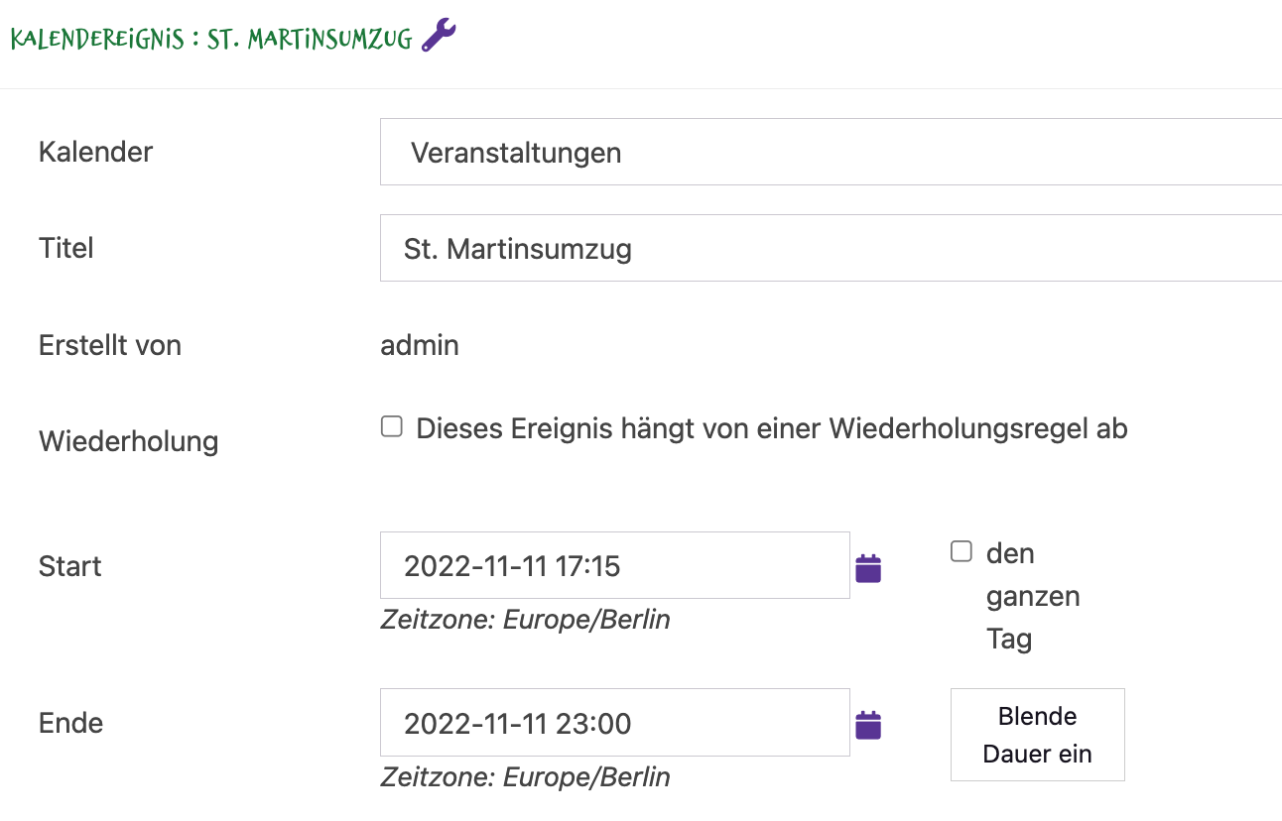Click into the Start date field 2022-11-11 17:15
Image resolution: width=1282 pixels, height=821 pixels.
[615, 565]
